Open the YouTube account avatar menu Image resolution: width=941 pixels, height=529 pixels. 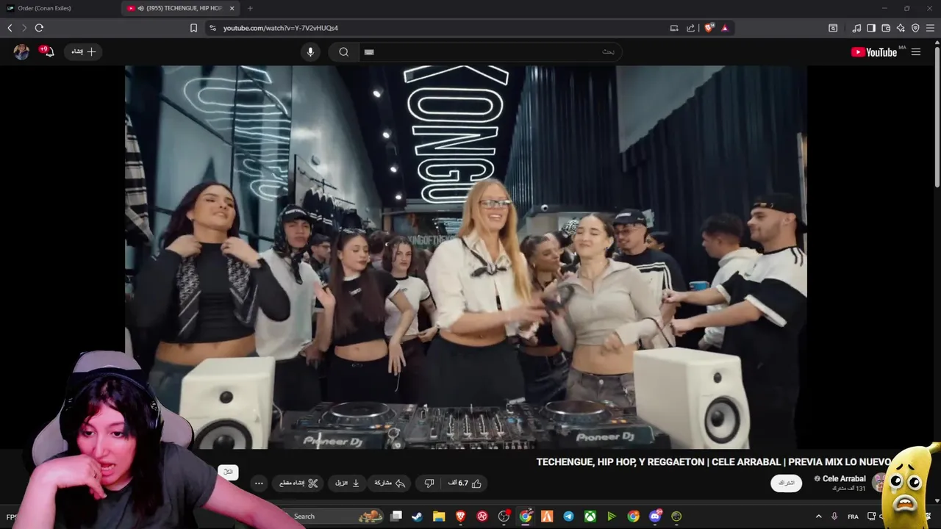pos(21,51)
